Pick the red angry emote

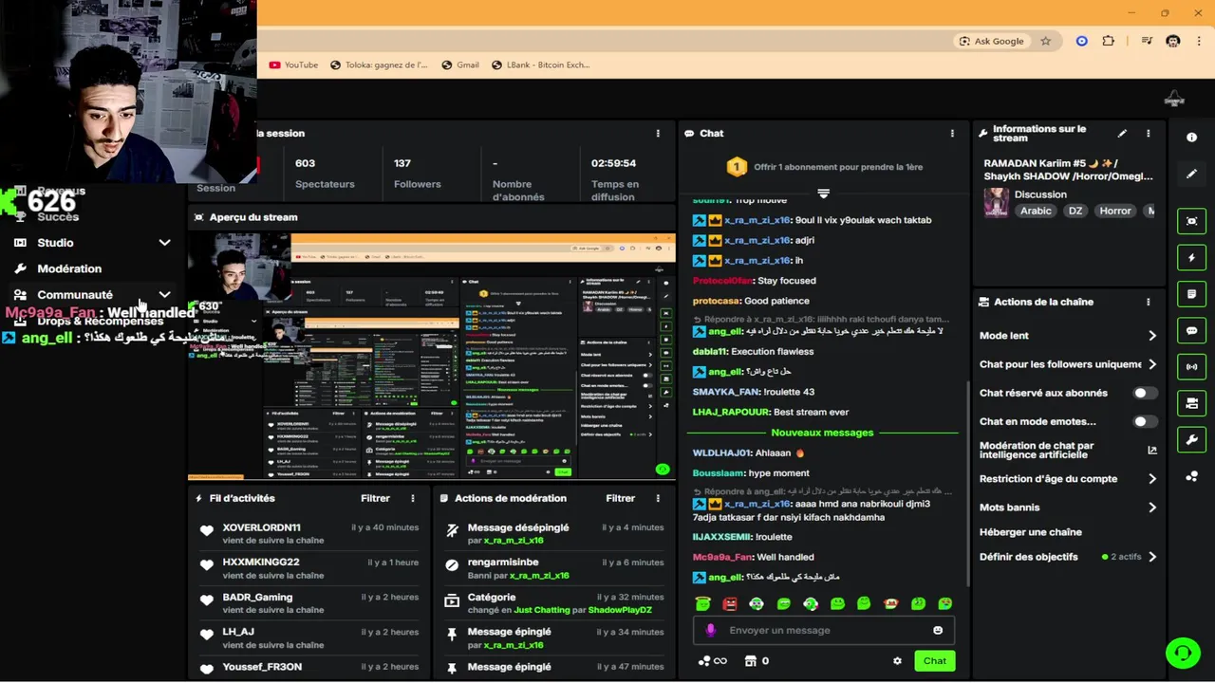tap(729, 603)
